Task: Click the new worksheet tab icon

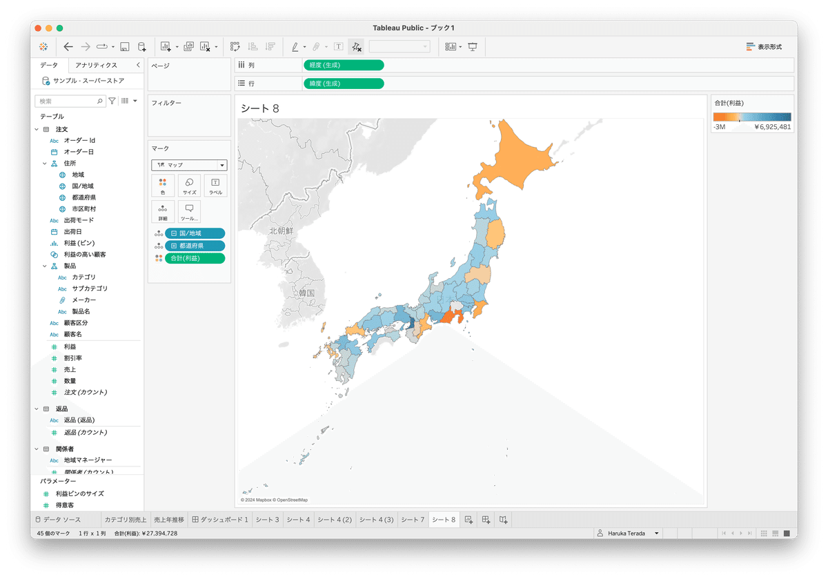Action: point(469,520)
